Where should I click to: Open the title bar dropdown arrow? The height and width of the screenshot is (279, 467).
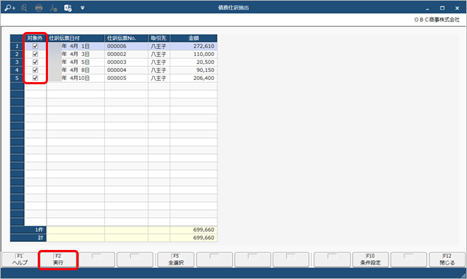click(82, 8)
